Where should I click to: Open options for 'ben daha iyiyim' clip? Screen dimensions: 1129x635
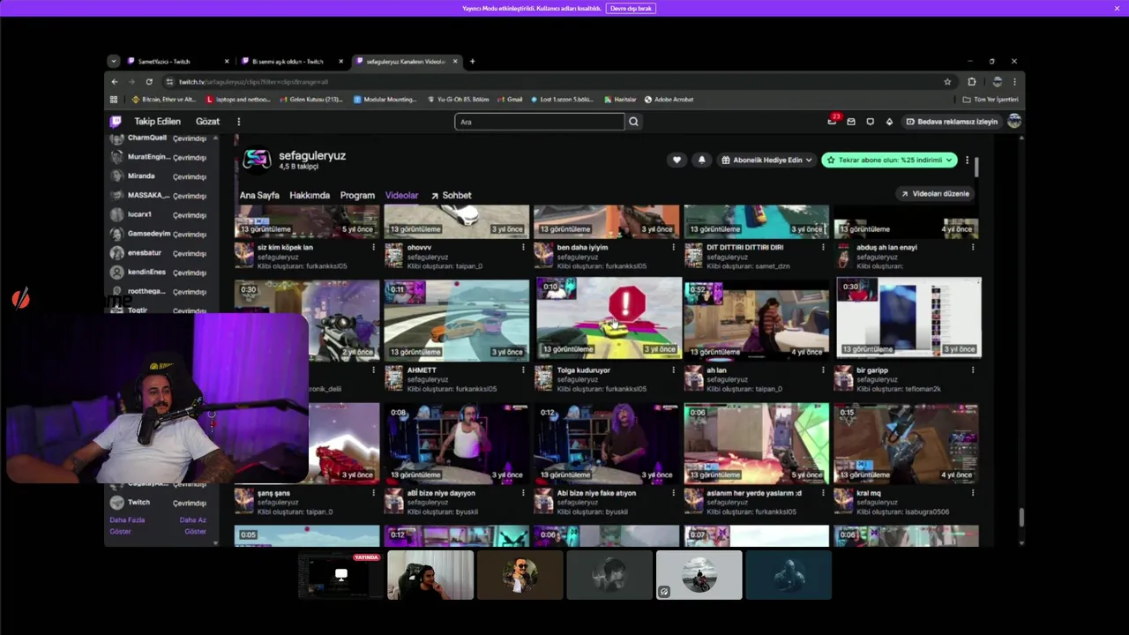click(x=673, y=247)
